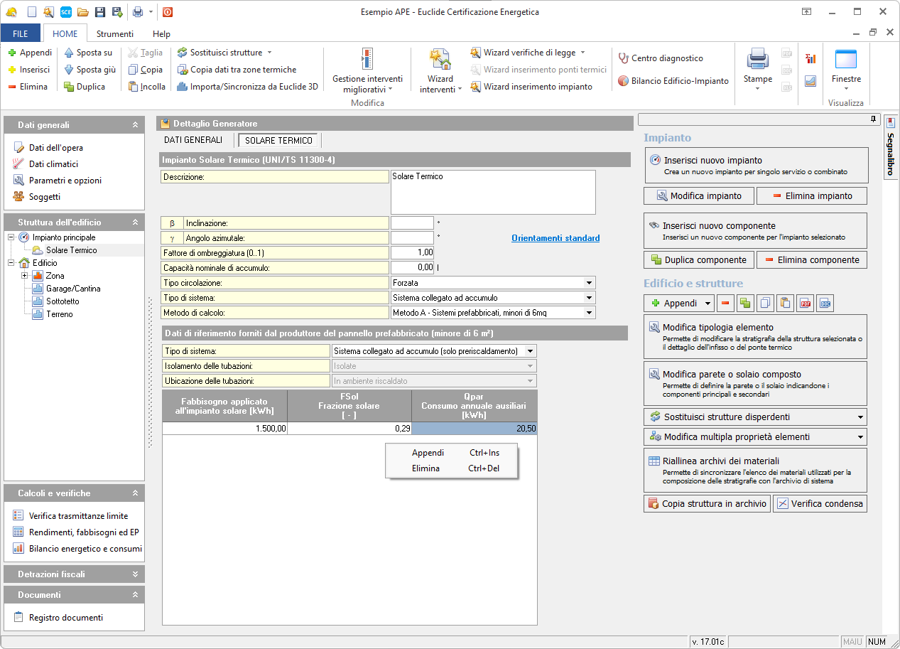This screenshot has height=649, width=900.
Task: Choose Elimina from the context menu
Action: [425, 468]
